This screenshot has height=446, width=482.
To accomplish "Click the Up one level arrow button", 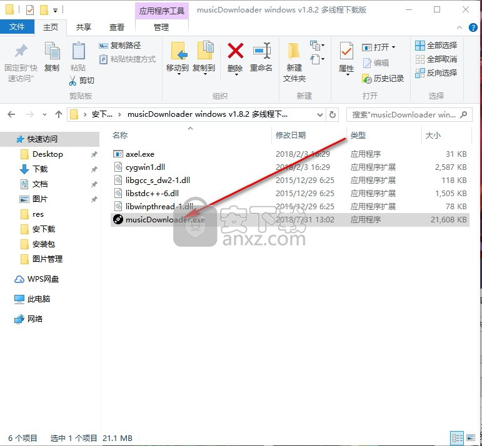I will 59,115.
